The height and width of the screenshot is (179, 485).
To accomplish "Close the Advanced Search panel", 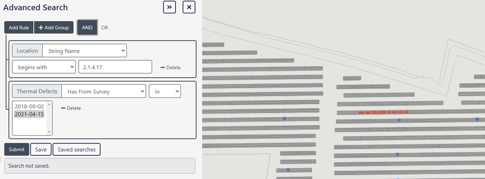I will (189, 7).
